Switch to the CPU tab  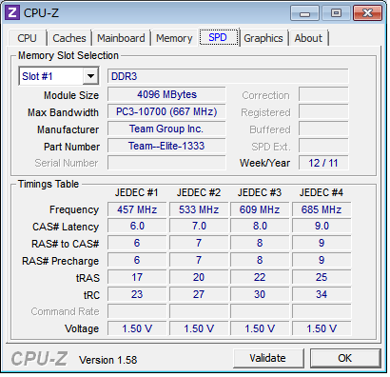[x=27, y=38]
